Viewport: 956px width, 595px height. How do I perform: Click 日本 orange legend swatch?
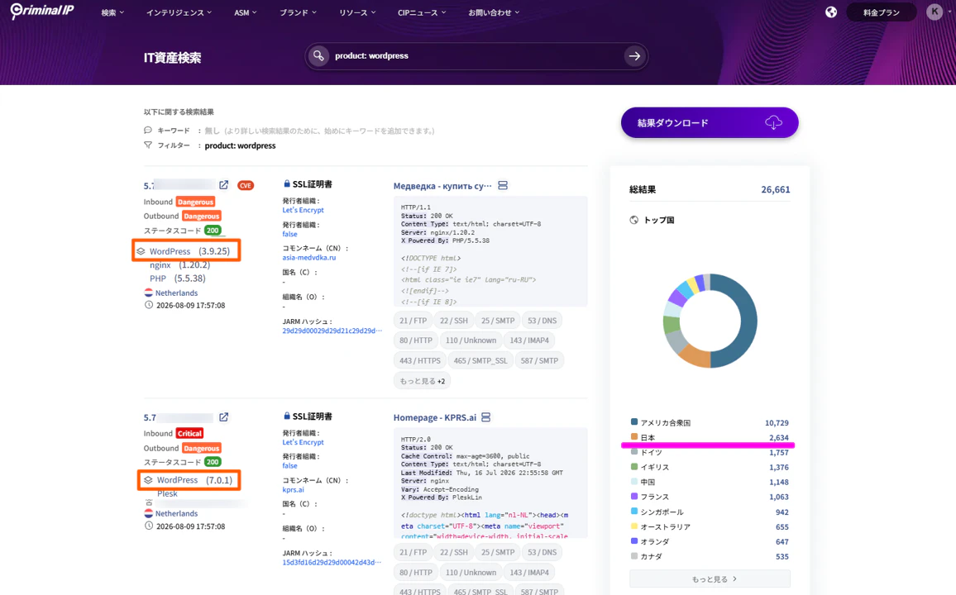[634, 436]
